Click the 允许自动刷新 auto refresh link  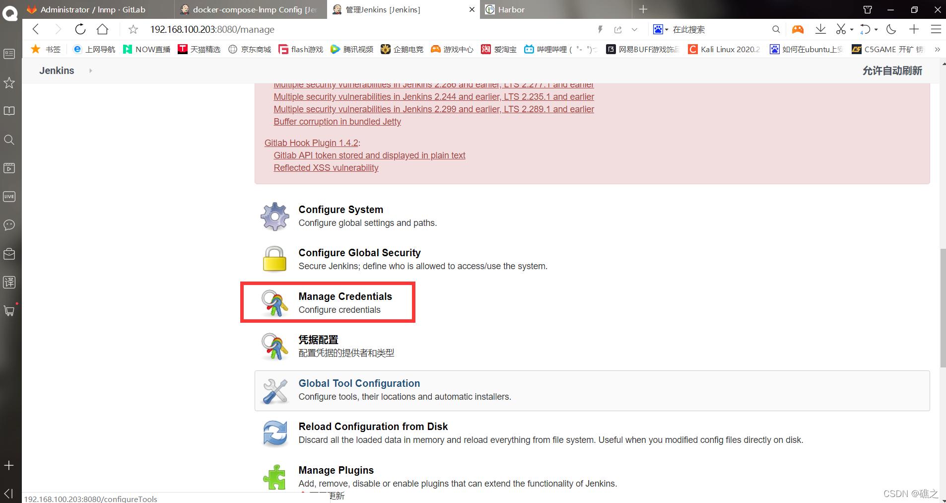point(892,71)
